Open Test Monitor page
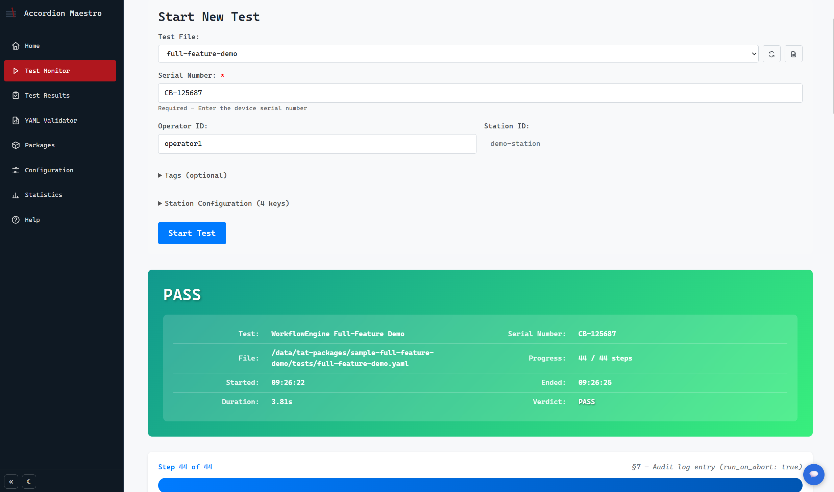The width and height of the screenshot is (834, 492). pyautogui.click(x=60, y=71)
